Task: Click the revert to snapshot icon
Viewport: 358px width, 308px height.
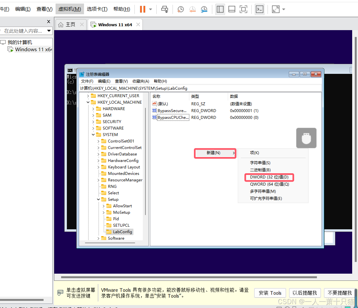Action: point(193,9)
